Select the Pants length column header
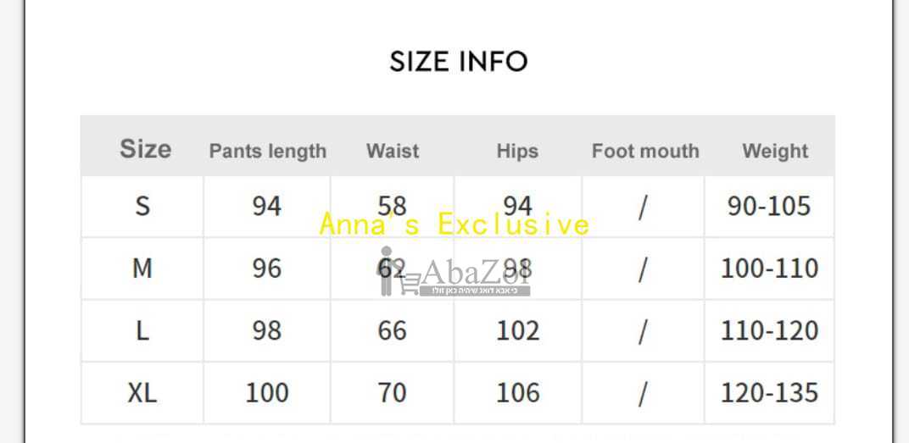The image size is (909, 443). coord(268,151)
